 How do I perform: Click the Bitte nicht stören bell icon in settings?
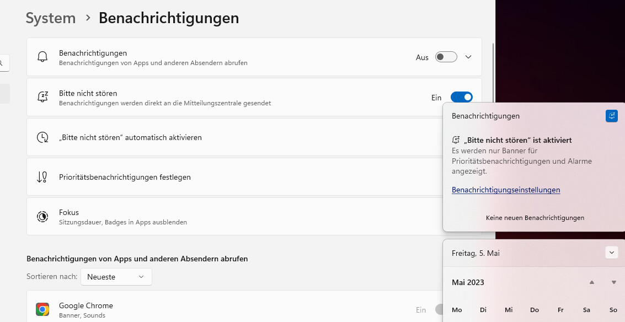(x=42, y=97)
